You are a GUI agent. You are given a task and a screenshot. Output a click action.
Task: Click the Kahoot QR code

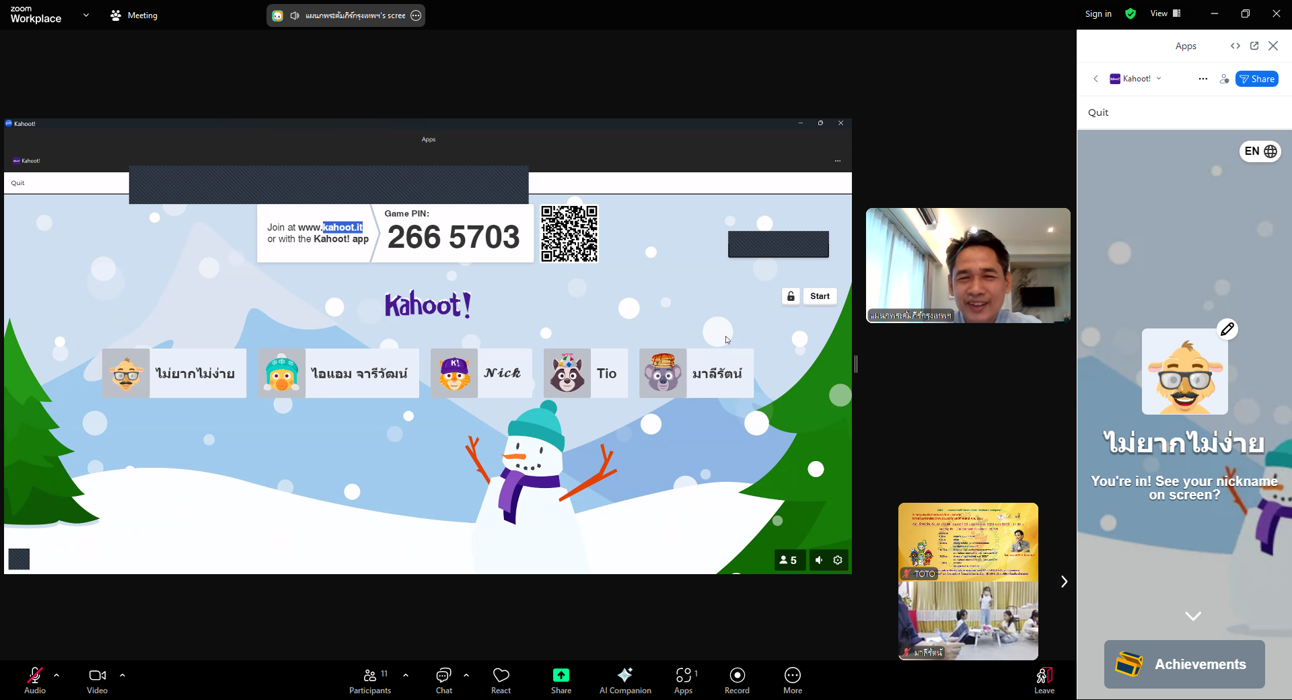[x=569, y=234]
